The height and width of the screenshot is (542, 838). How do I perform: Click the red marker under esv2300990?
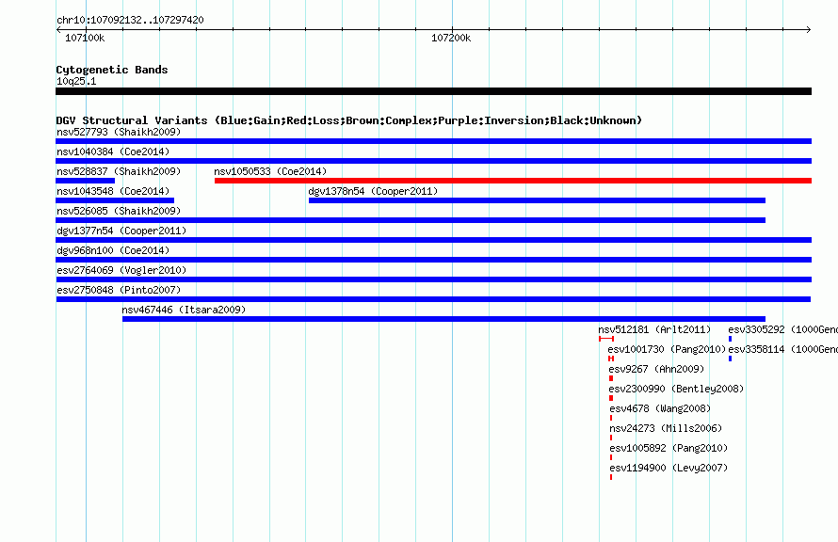(x=611, y=398)
